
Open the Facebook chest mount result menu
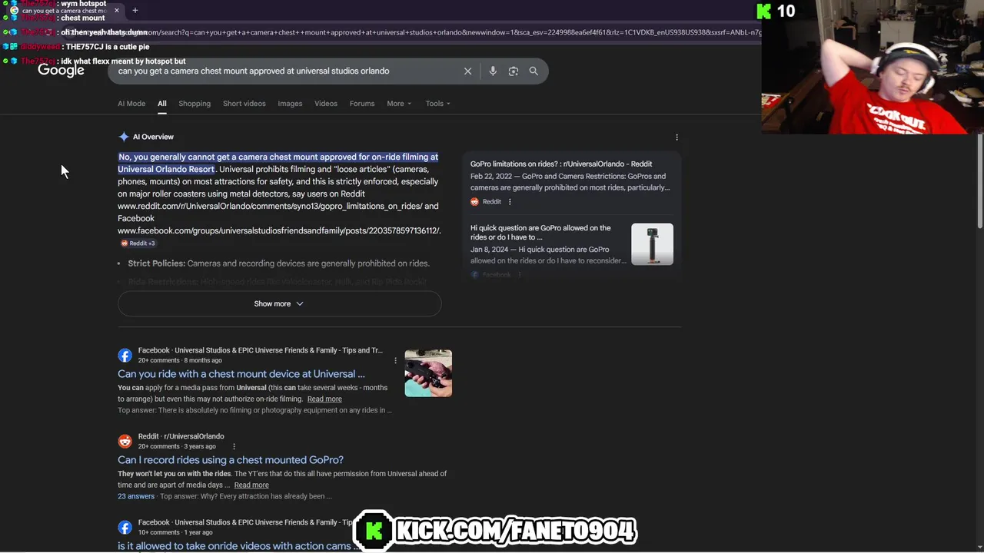[395, 360]
